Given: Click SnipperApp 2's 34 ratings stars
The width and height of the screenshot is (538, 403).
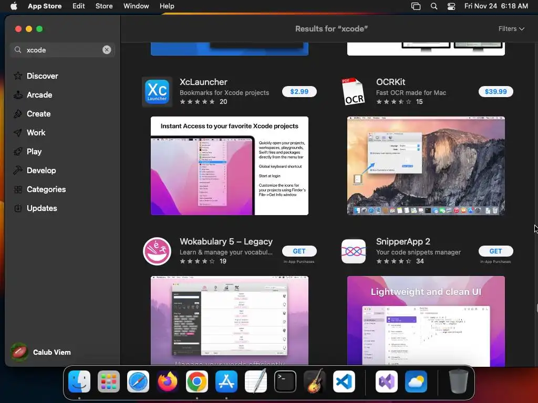Looking at the screenshot, I should (x=394, y=261).
